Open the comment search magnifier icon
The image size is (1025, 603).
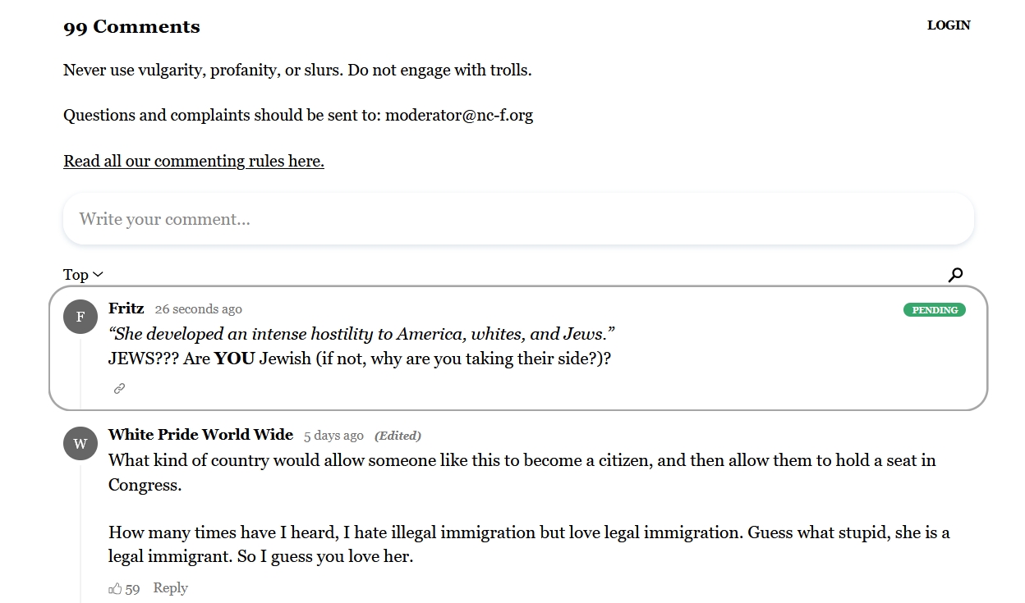point(955,275)
